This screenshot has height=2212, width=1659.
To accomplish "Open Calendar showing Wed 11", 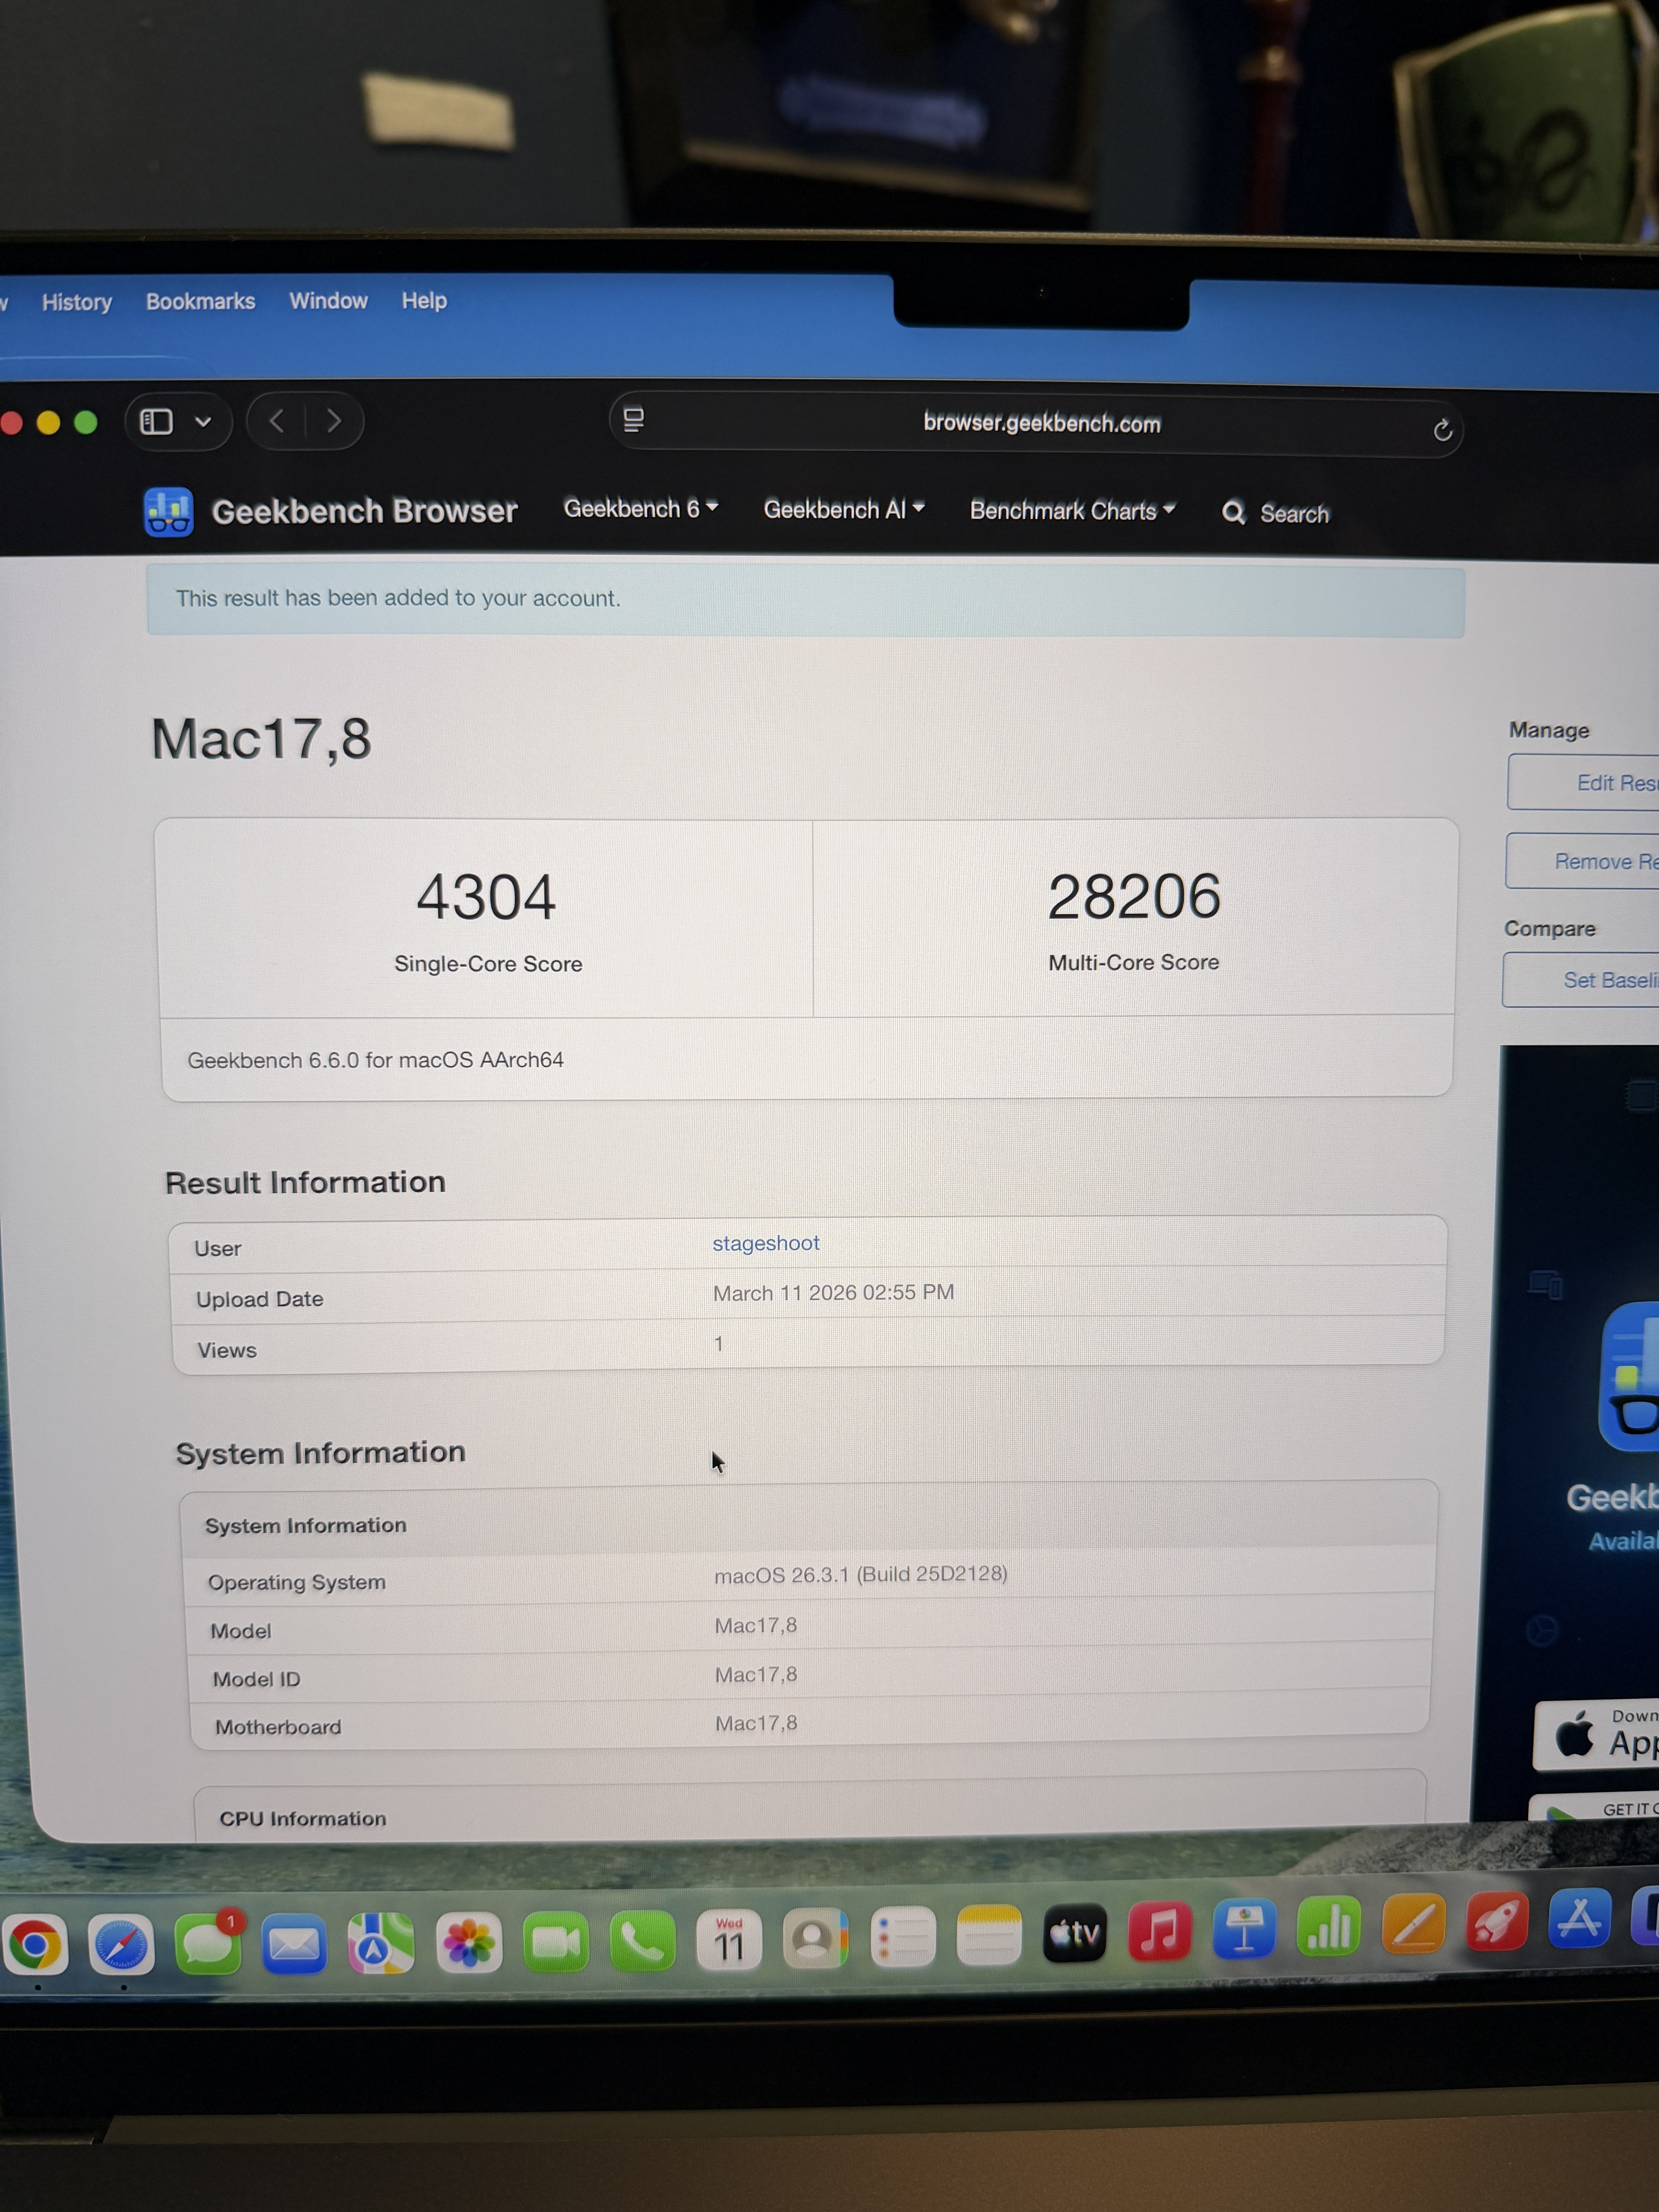I will (729, 1939).
